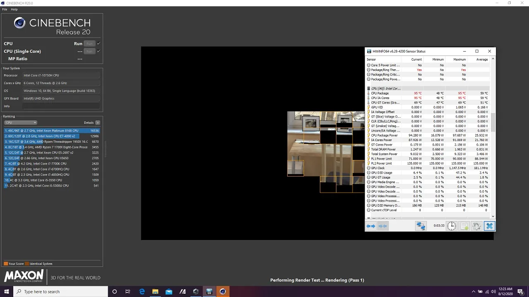Select ranking row Intel Core i7-6700HQ CPU
Image resolution: width=529 pixels, height=297 pixels.
coord(52,169)
